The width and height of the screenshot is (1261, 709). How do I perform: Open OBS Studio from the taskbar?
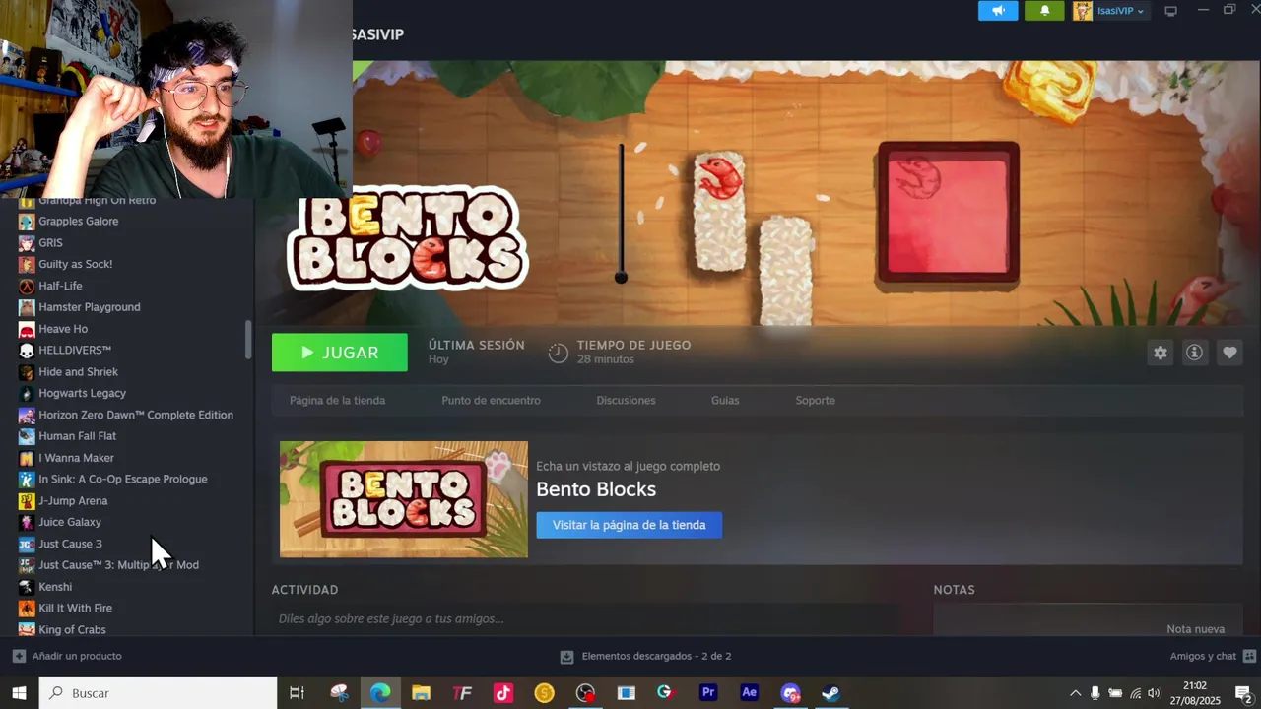[x=586, y=693]
